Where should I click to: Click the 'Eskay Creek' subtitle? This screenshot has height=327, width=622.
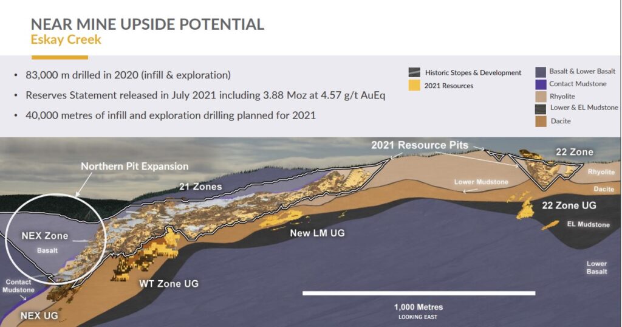(66, 40)
